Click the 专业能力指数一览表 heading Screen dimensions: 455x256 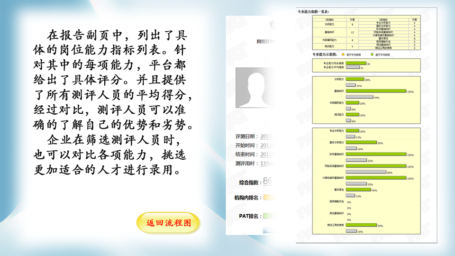coord(313,11)
